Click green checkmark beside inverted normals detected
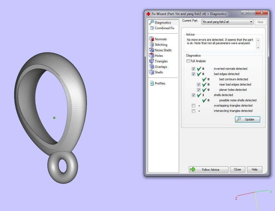The image size is (275, 211). [x=199, y=69]
